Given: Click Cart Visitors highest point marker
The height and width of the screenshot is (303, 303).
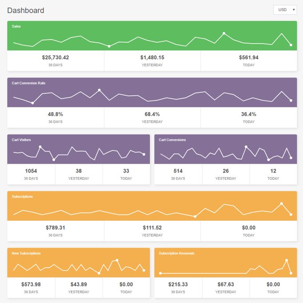Looking at the screenshot, I should click(40, 147).
